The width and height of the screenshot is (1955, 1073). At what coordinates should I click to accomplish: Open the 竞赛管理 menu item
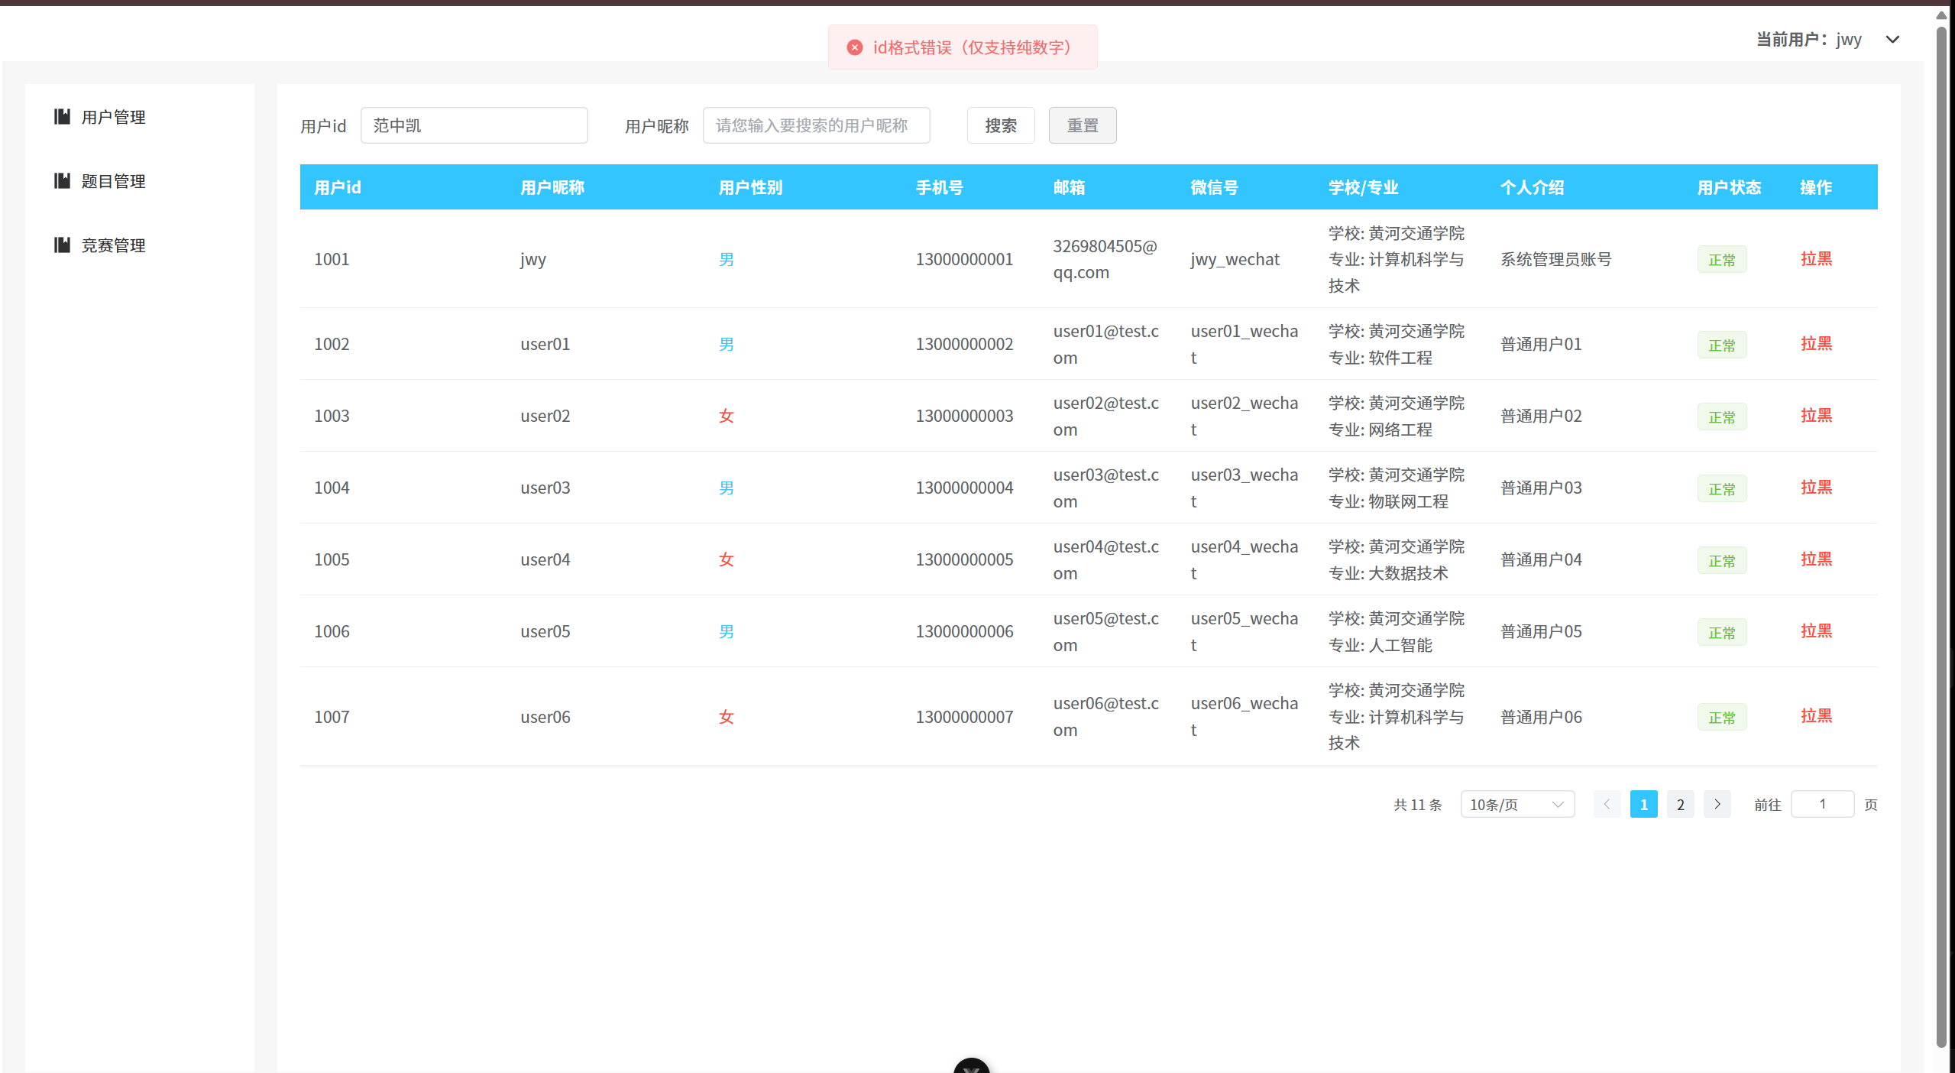coord(113,245)
